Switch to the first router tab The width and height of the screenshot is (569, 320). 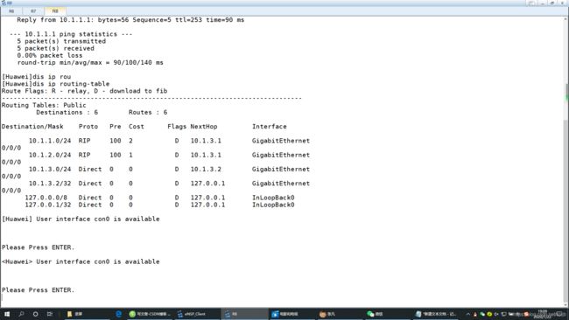coord(11,11)
